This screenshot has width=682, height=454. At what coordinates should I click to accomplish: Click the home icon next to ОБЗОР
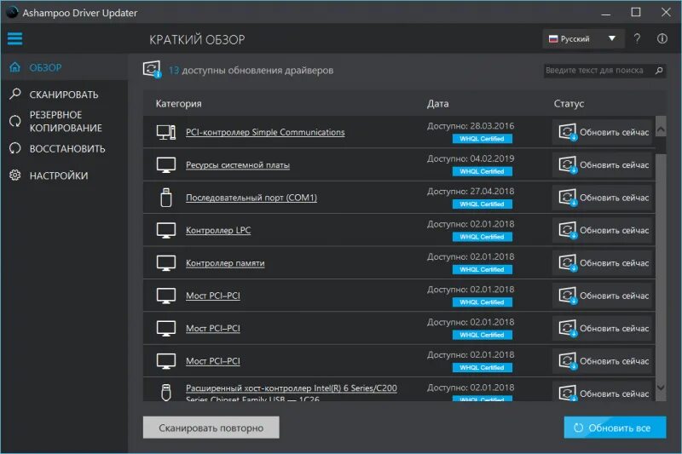coord(14,67)
